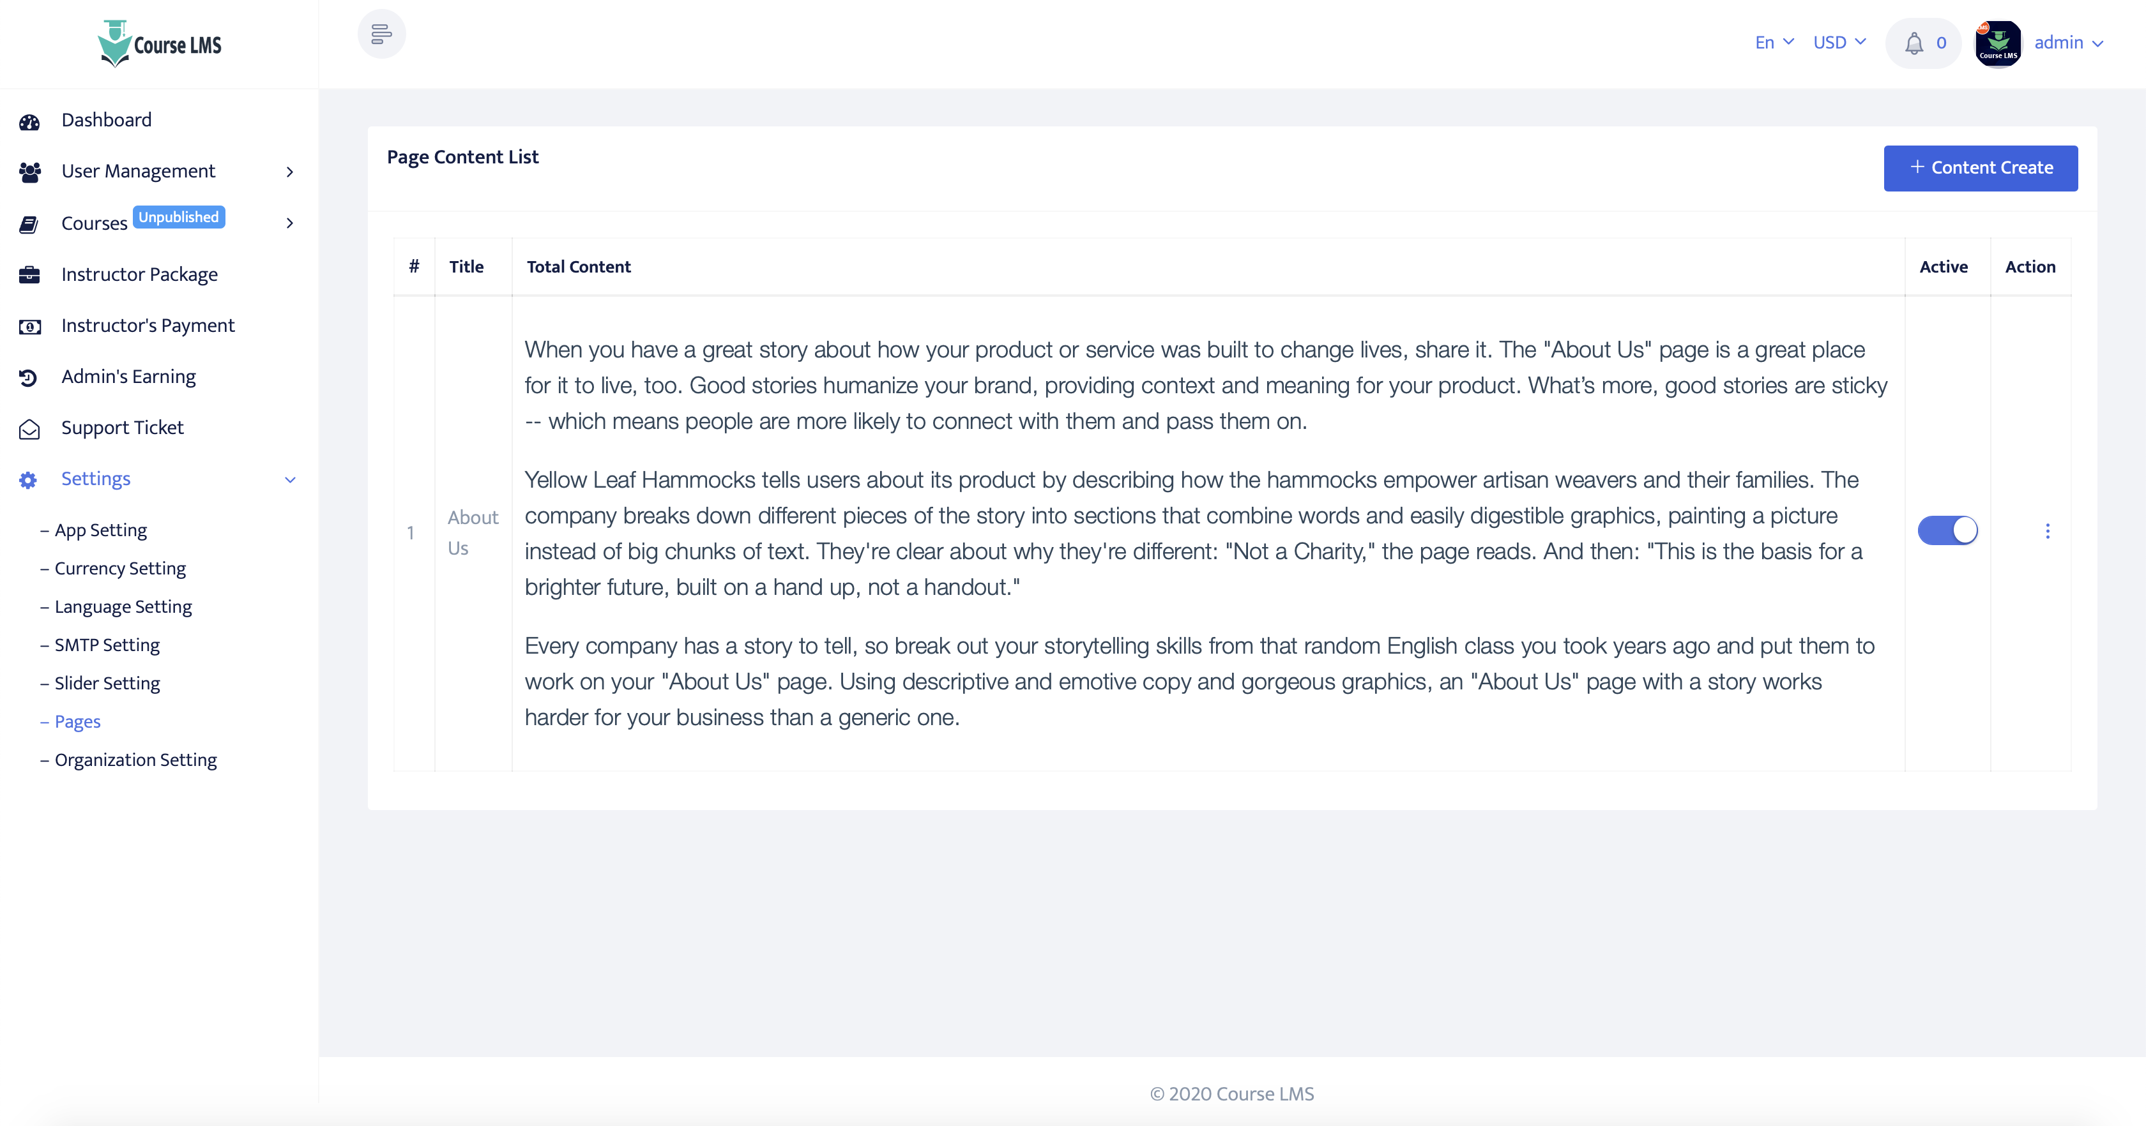
Task: Click the Support Ticket envelope icon
Action: [29, 429]
